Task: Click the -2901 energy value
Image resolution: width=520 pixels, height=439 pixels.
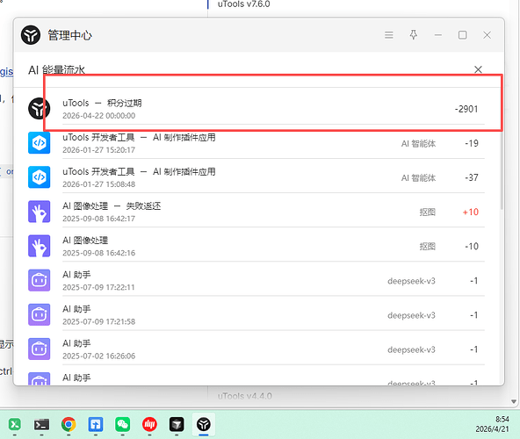Action: [x=466, y=109]
